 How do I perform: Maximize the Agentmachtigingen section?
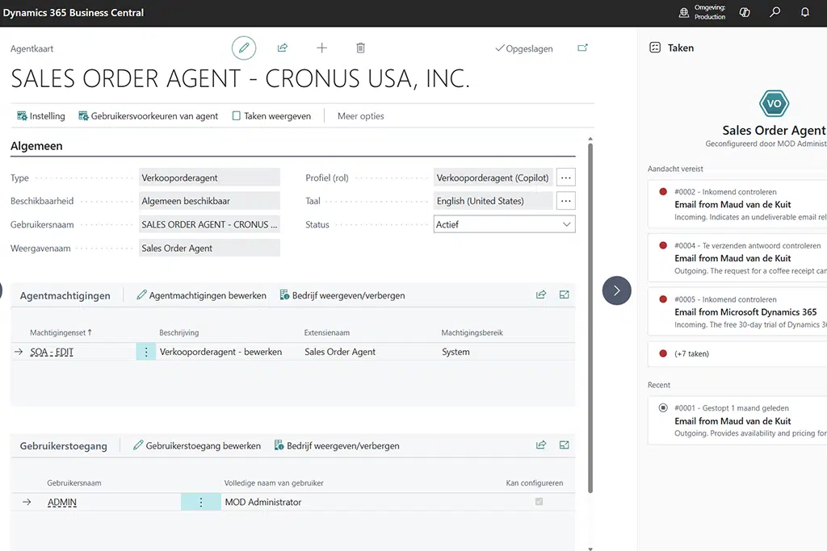coord(565,295)
